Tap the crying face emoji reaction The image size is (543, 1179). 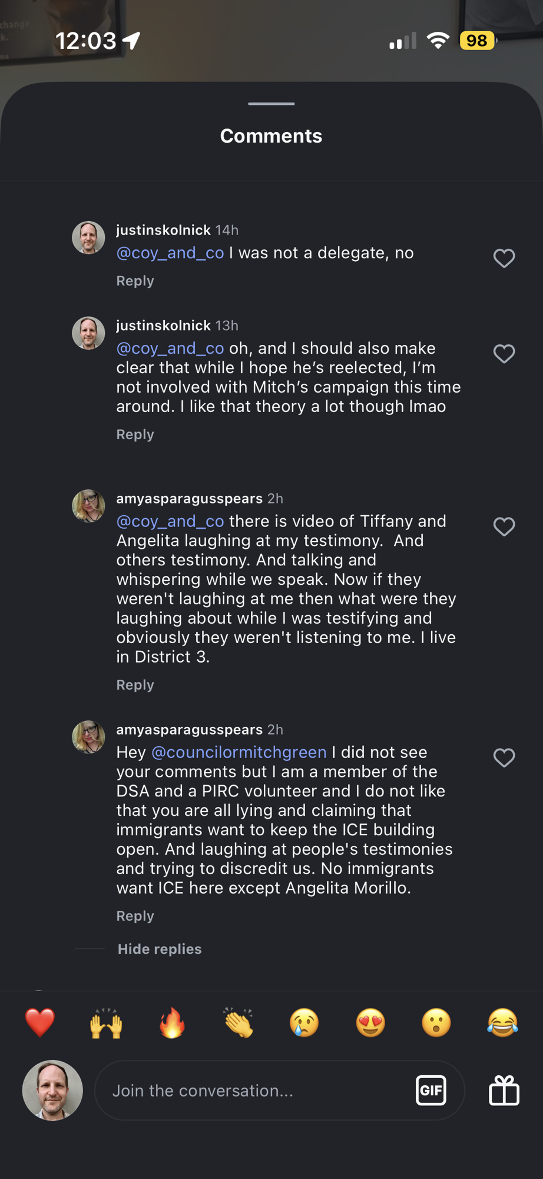click(304, 1022)
